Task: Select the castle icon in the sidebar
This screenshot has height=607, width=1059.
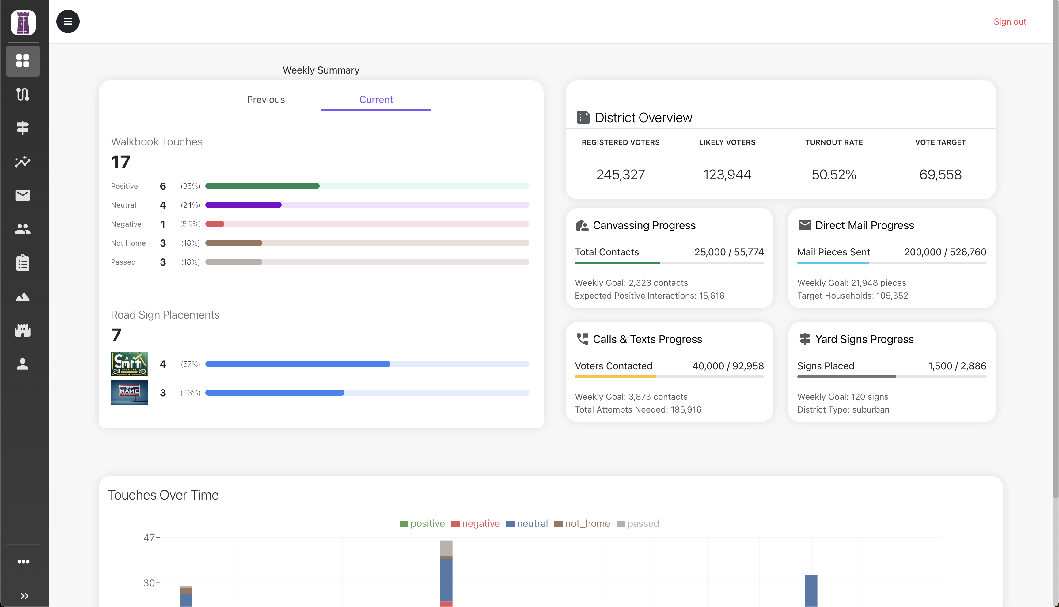Action: pos(23,330)
